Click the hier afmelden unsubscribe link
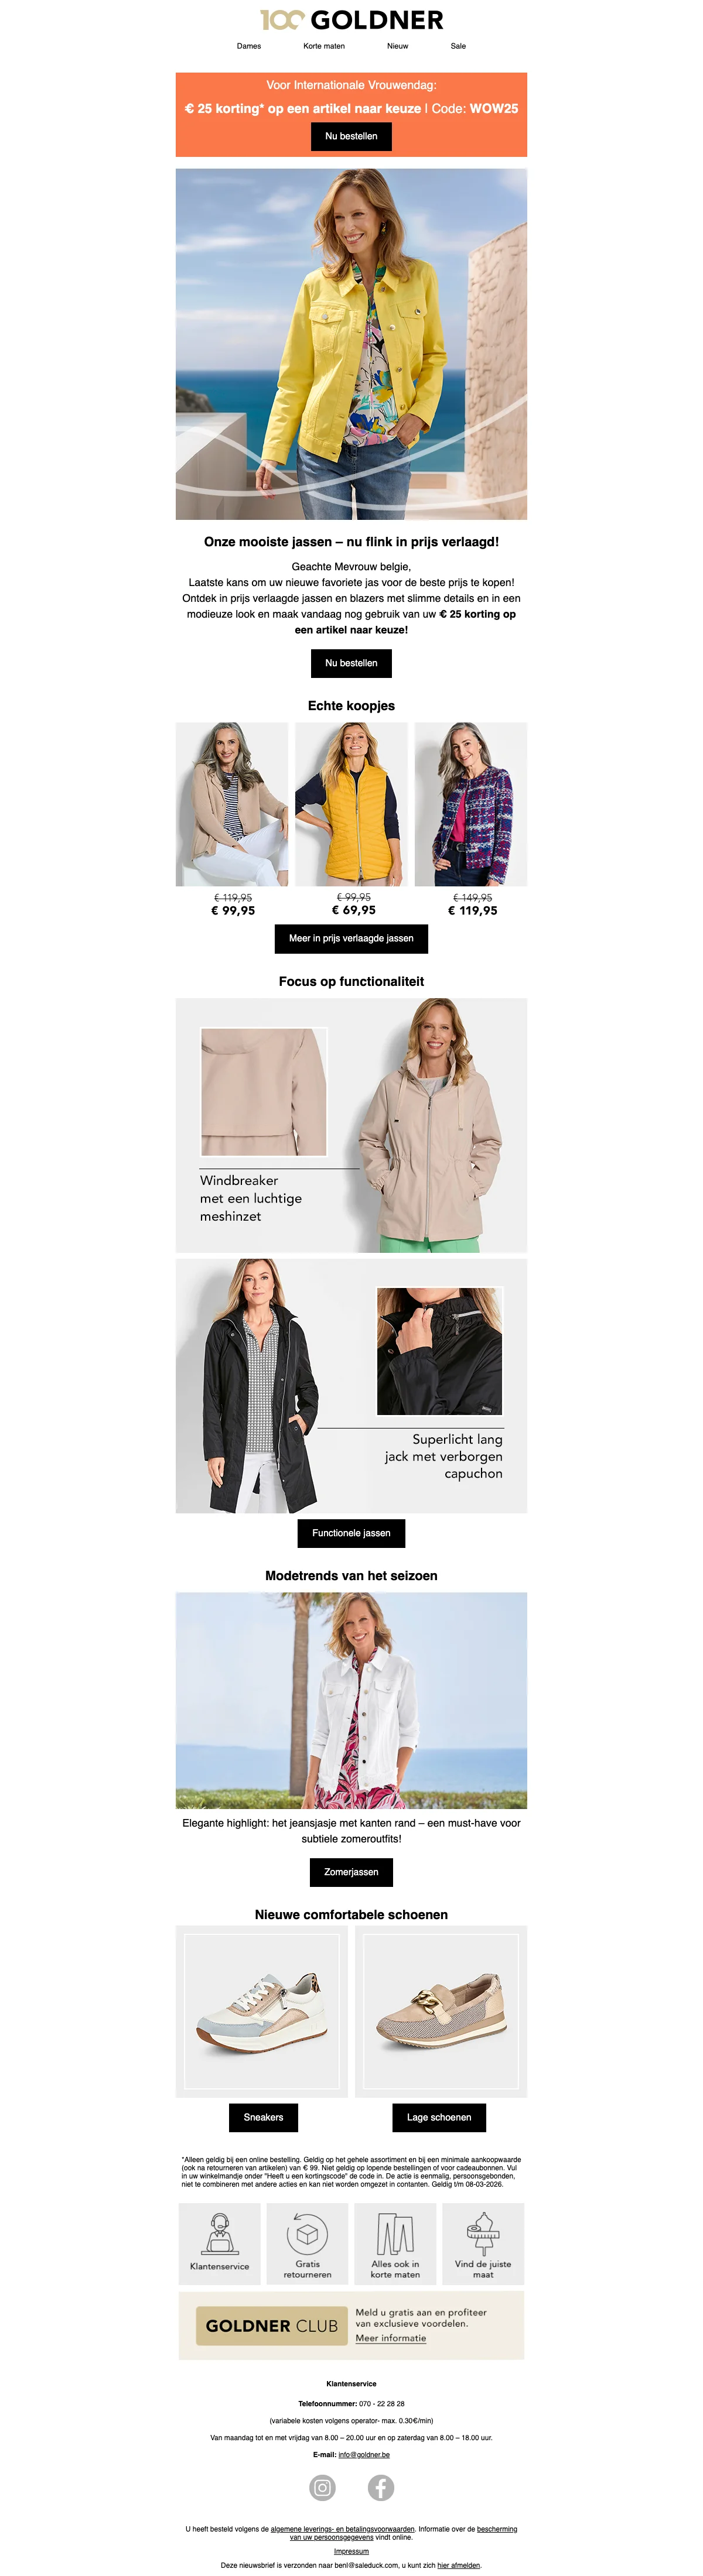The width and height of the screenshot is (703, 2576). (458, 2565)
